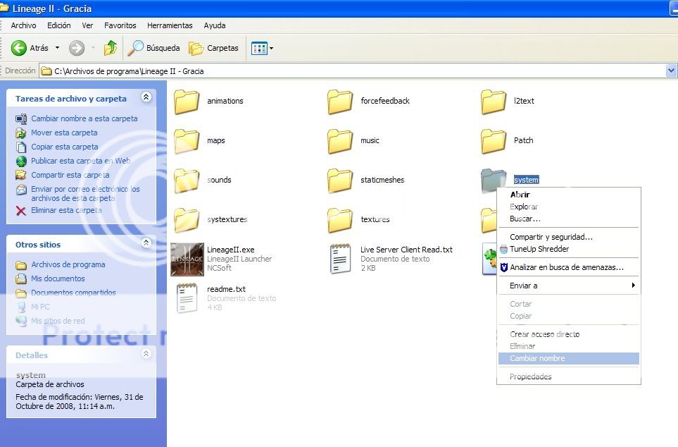This screenshot has height=447, width=678.
Task: Select the systextures folder icon
Action: [x=187, y=220]
